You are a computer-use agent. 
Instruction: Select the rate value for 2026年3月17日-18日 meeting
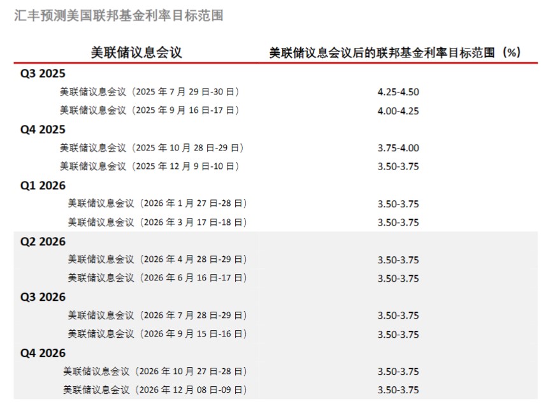tap(398, 222)
